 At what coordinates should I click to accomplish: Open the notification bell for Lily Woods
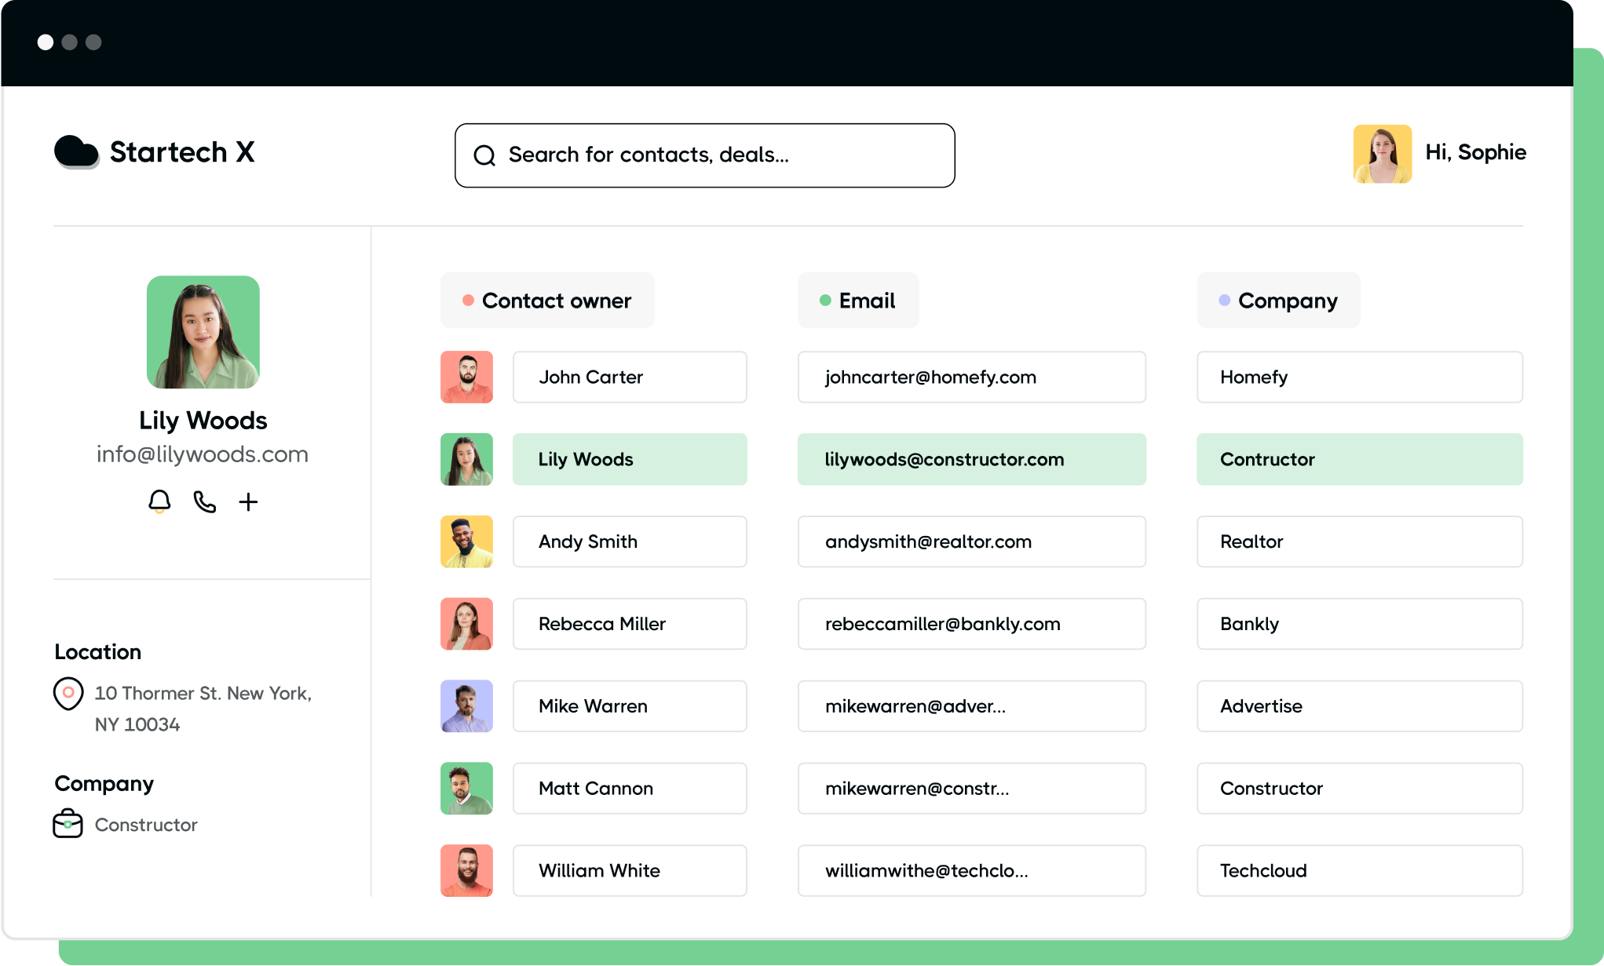[x=159, y=501]
